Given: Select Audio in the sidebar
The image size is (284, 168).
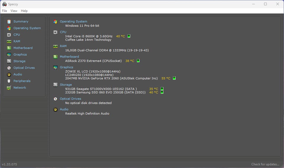Looking at the screenshot, I should pos(17,74).
